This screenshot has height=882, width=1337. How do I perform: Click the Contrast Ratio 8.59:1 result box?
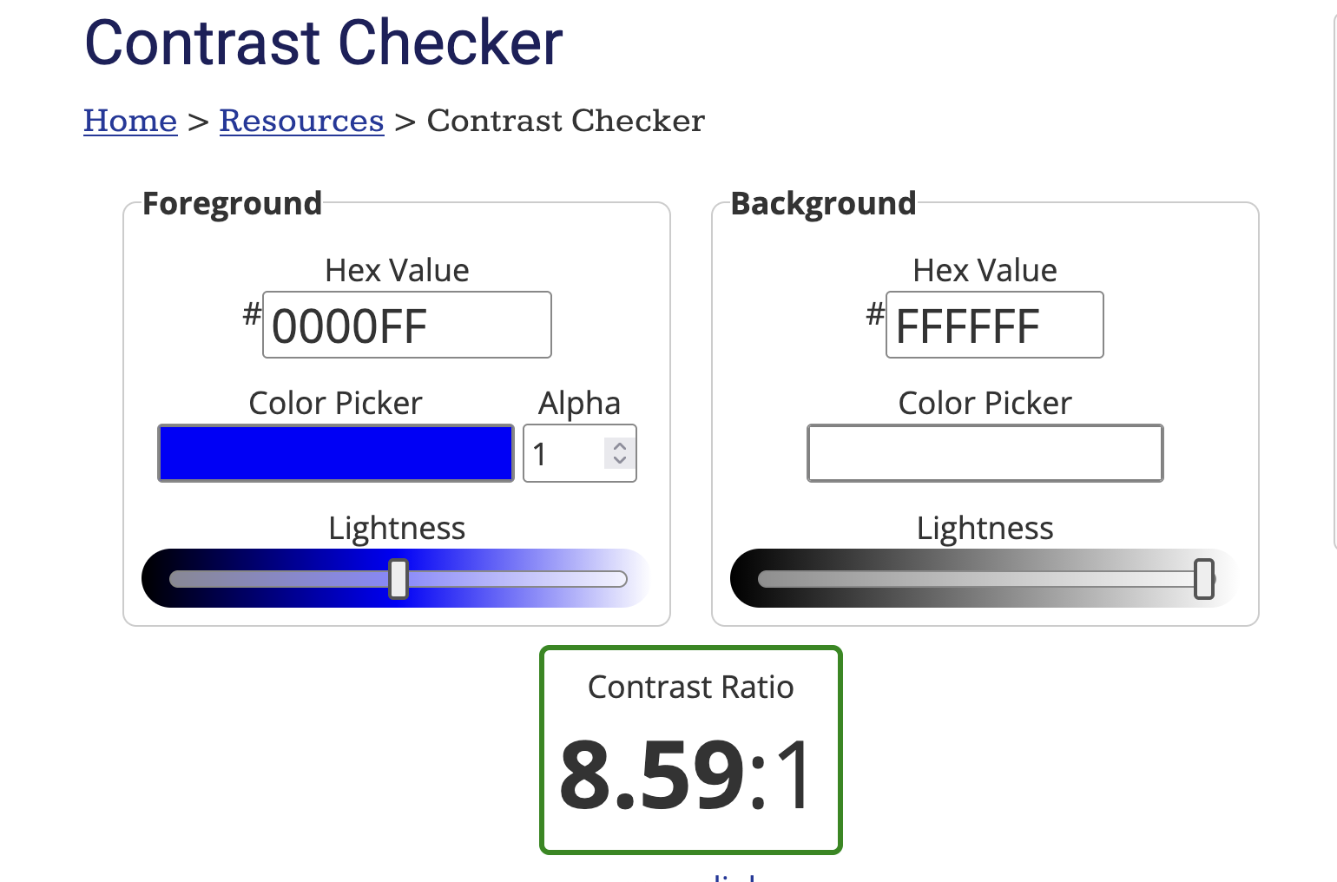[691, 750]
